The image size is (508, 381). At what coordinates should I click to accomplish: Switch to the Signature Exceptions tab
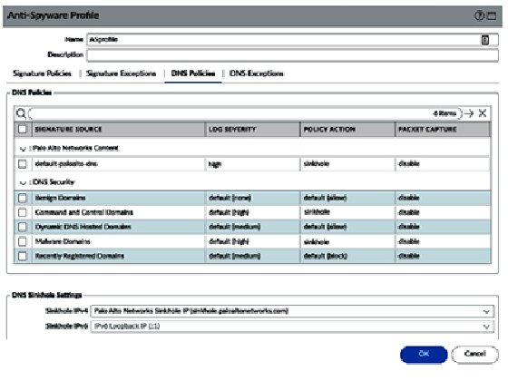click(x=121, y=73)
